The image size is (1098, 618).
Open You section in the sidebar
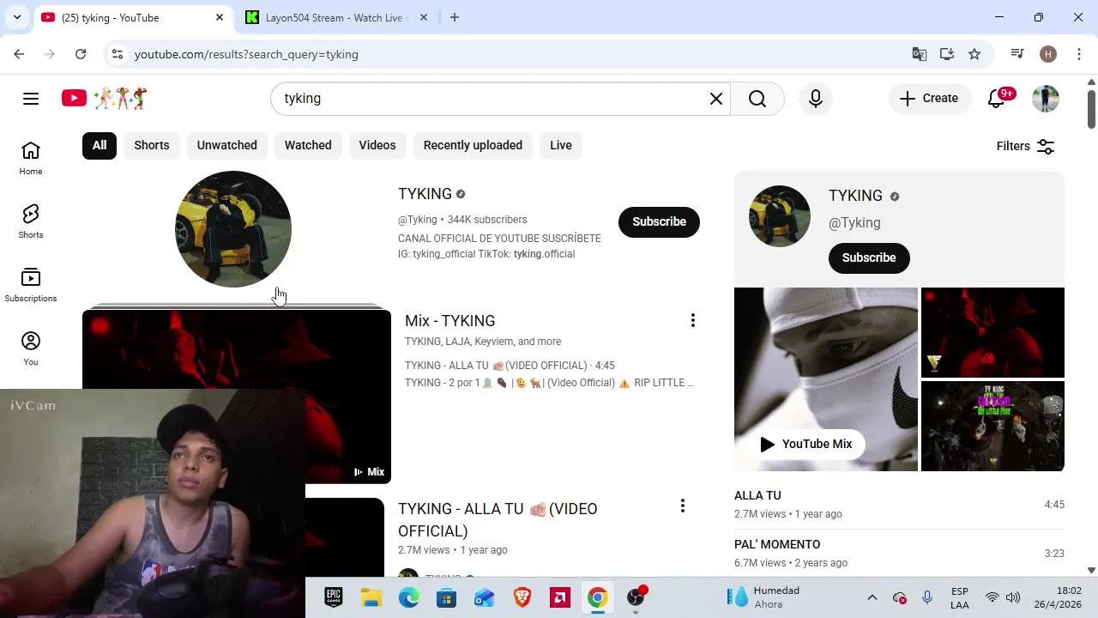[31, 349]
